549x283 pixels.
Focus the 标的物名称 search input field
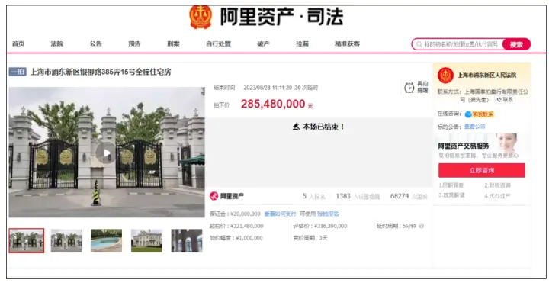461,44
